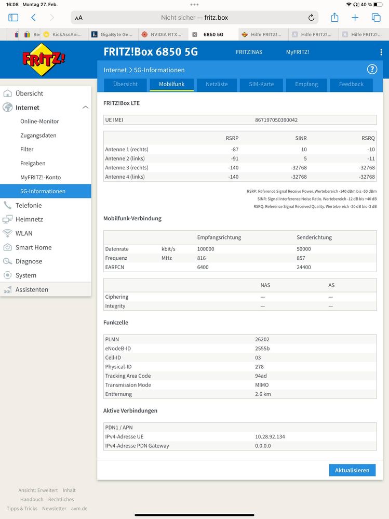The image size is (389, 519).
Task: Open Rechtliches footer link
Action: (61, 499)
